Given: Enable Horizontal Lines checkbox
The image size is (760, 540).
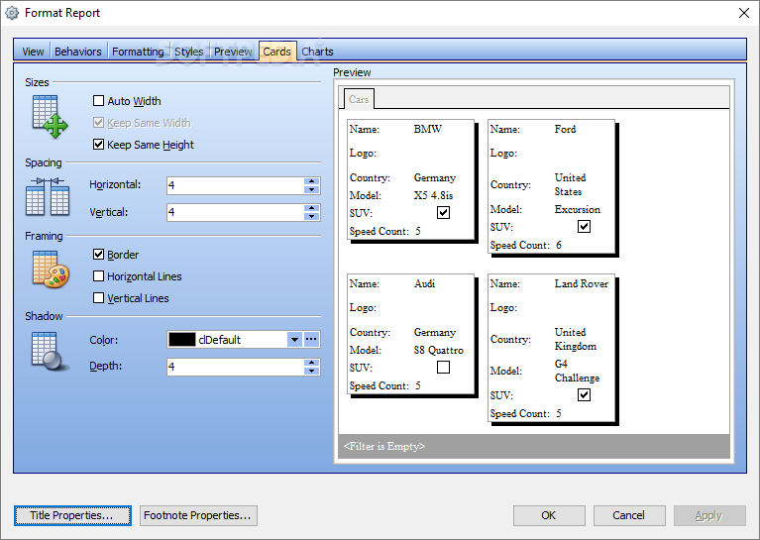Looking at the screenshot, I should pos(98,276).
